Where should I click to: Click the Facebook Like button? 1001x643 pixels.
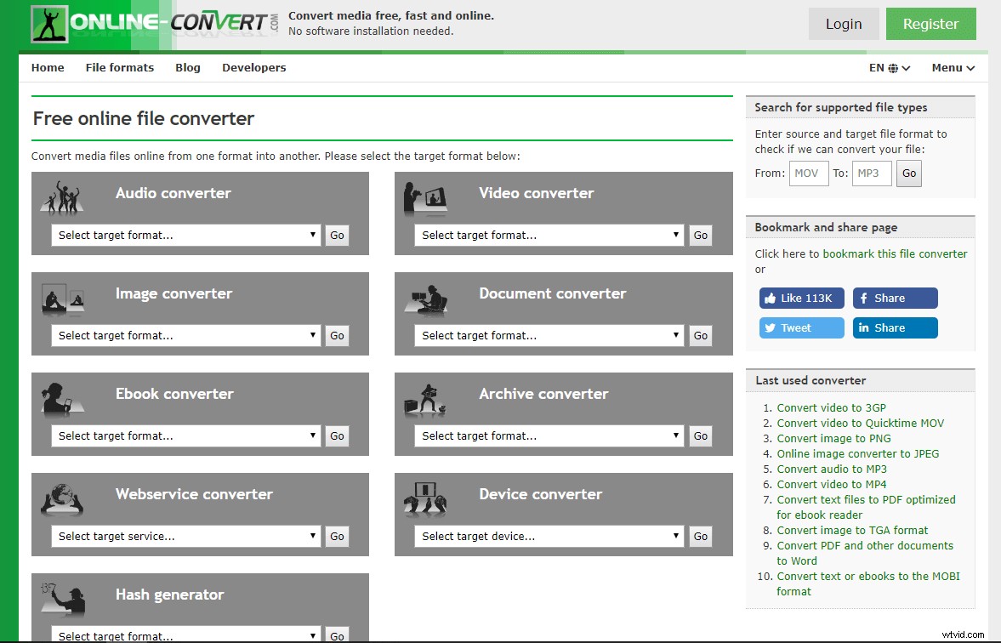(800, 298)
